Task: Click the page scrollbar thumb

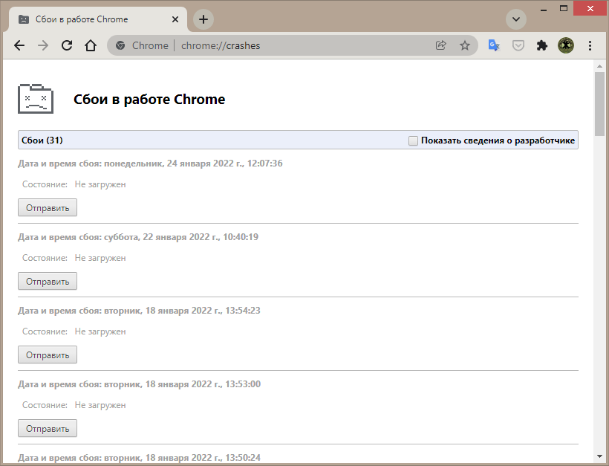Action: [599, 104]
